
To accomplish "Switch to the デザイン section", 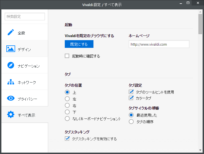I will [25, 49].
